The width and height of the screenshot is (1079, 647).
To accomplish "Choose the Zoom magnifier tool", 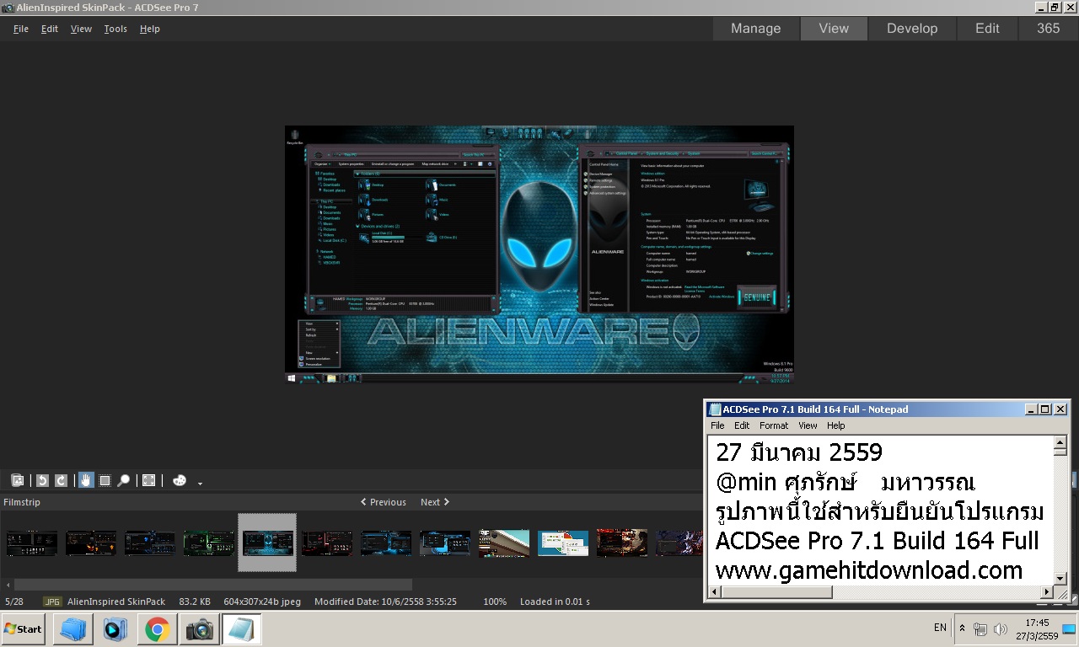I will pos(124,480).
